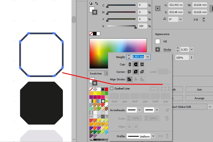
Task: Click the Swap Start and End Arrowheads icon
Action: click(167, 110)
